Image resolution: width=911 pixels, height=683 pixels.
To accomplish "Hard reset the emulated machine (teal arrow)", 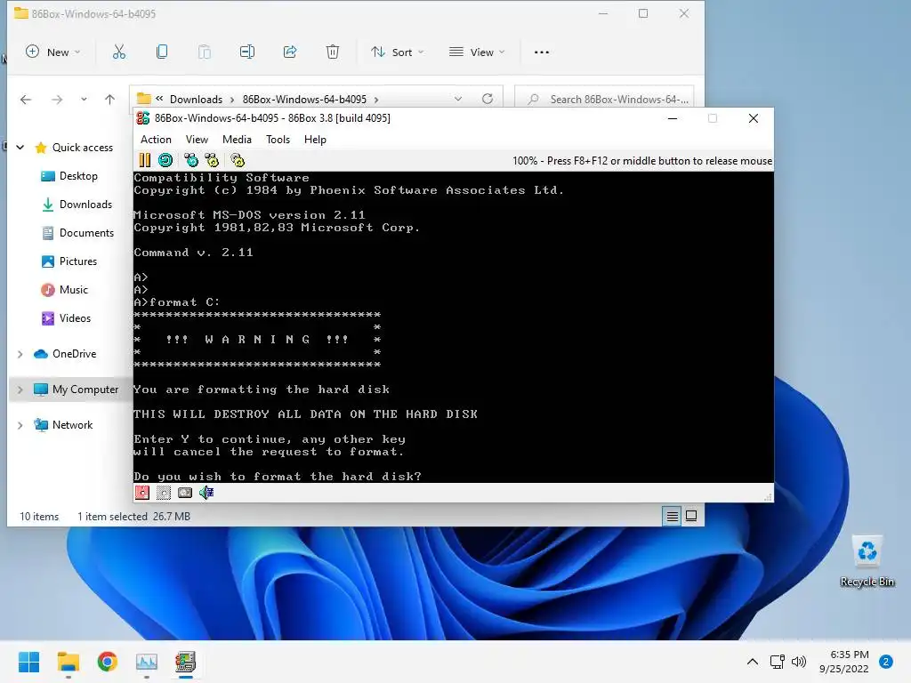I will [165, 160].
